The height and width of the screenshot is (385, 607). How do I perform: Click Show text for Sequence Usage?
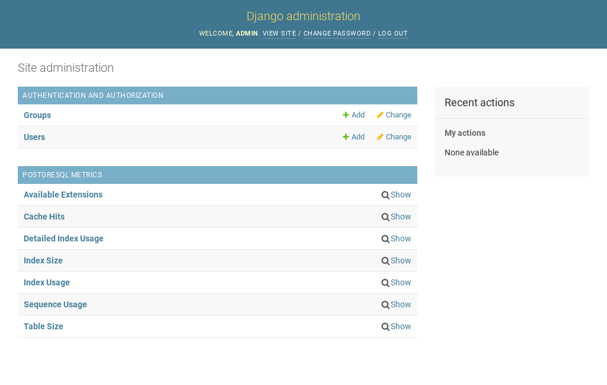click(401, 304)
